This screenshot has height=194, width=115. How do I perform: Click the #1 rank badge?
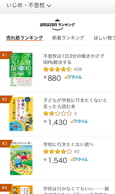pos(5,55)
